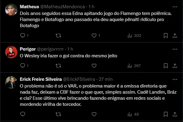Open more options on Matheus's tweet
This screenshot has height=122, width=183.
(x=175, y=6)
